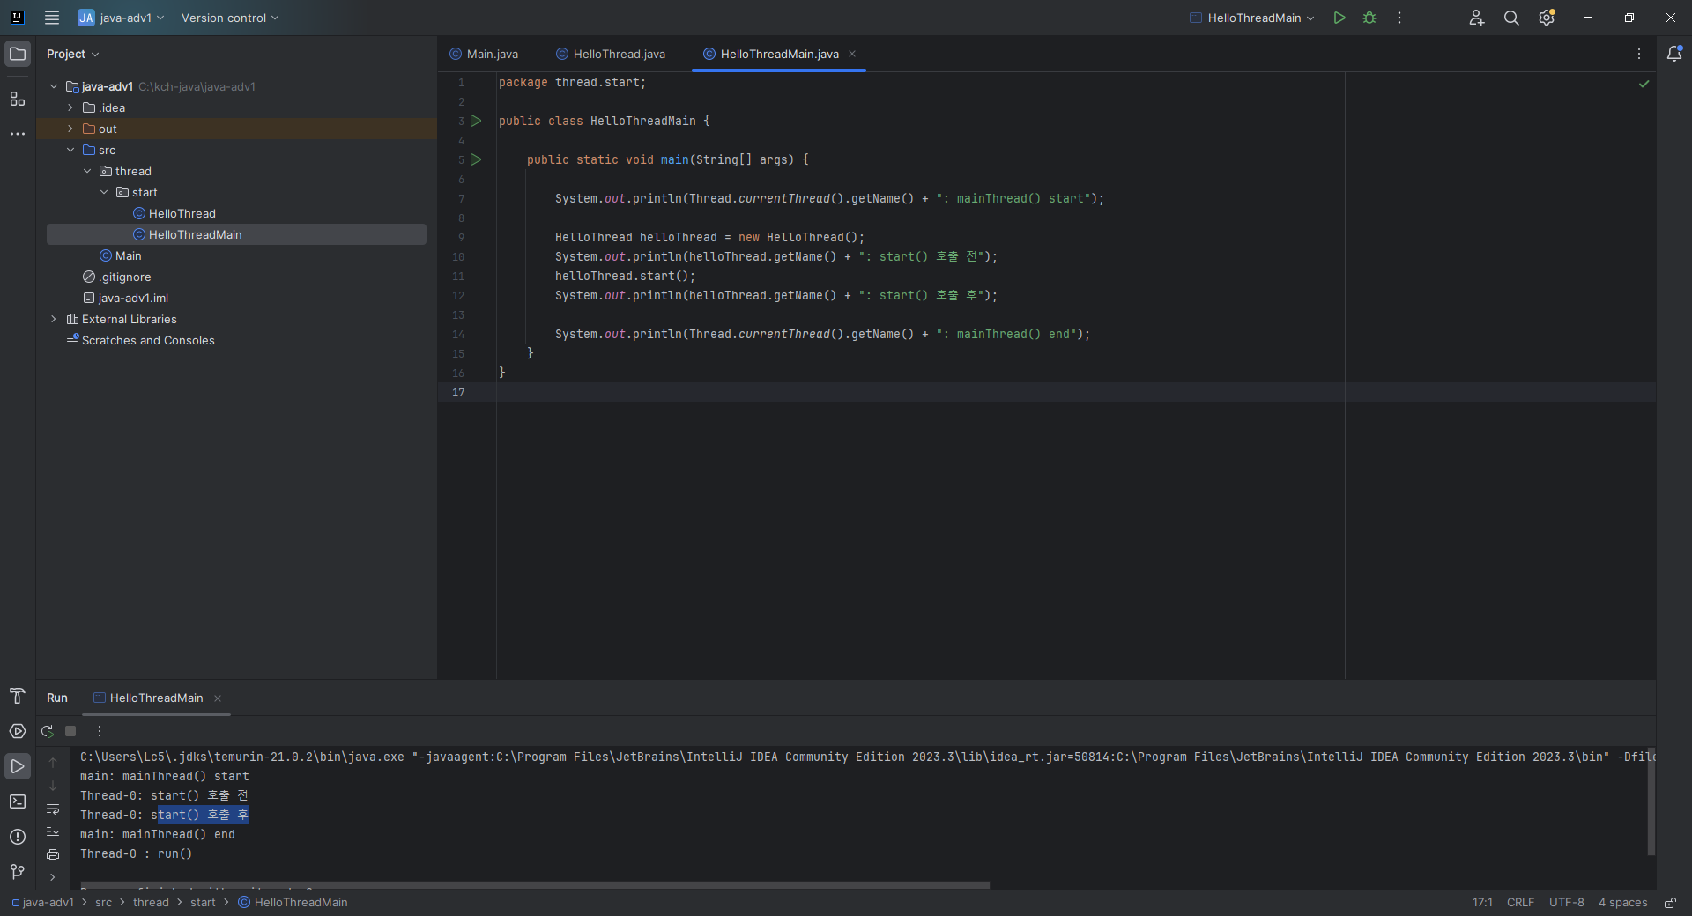Open Scratches and Consoles node
The height and width of the screenshot is (916, 1692).
click(140, 340)
